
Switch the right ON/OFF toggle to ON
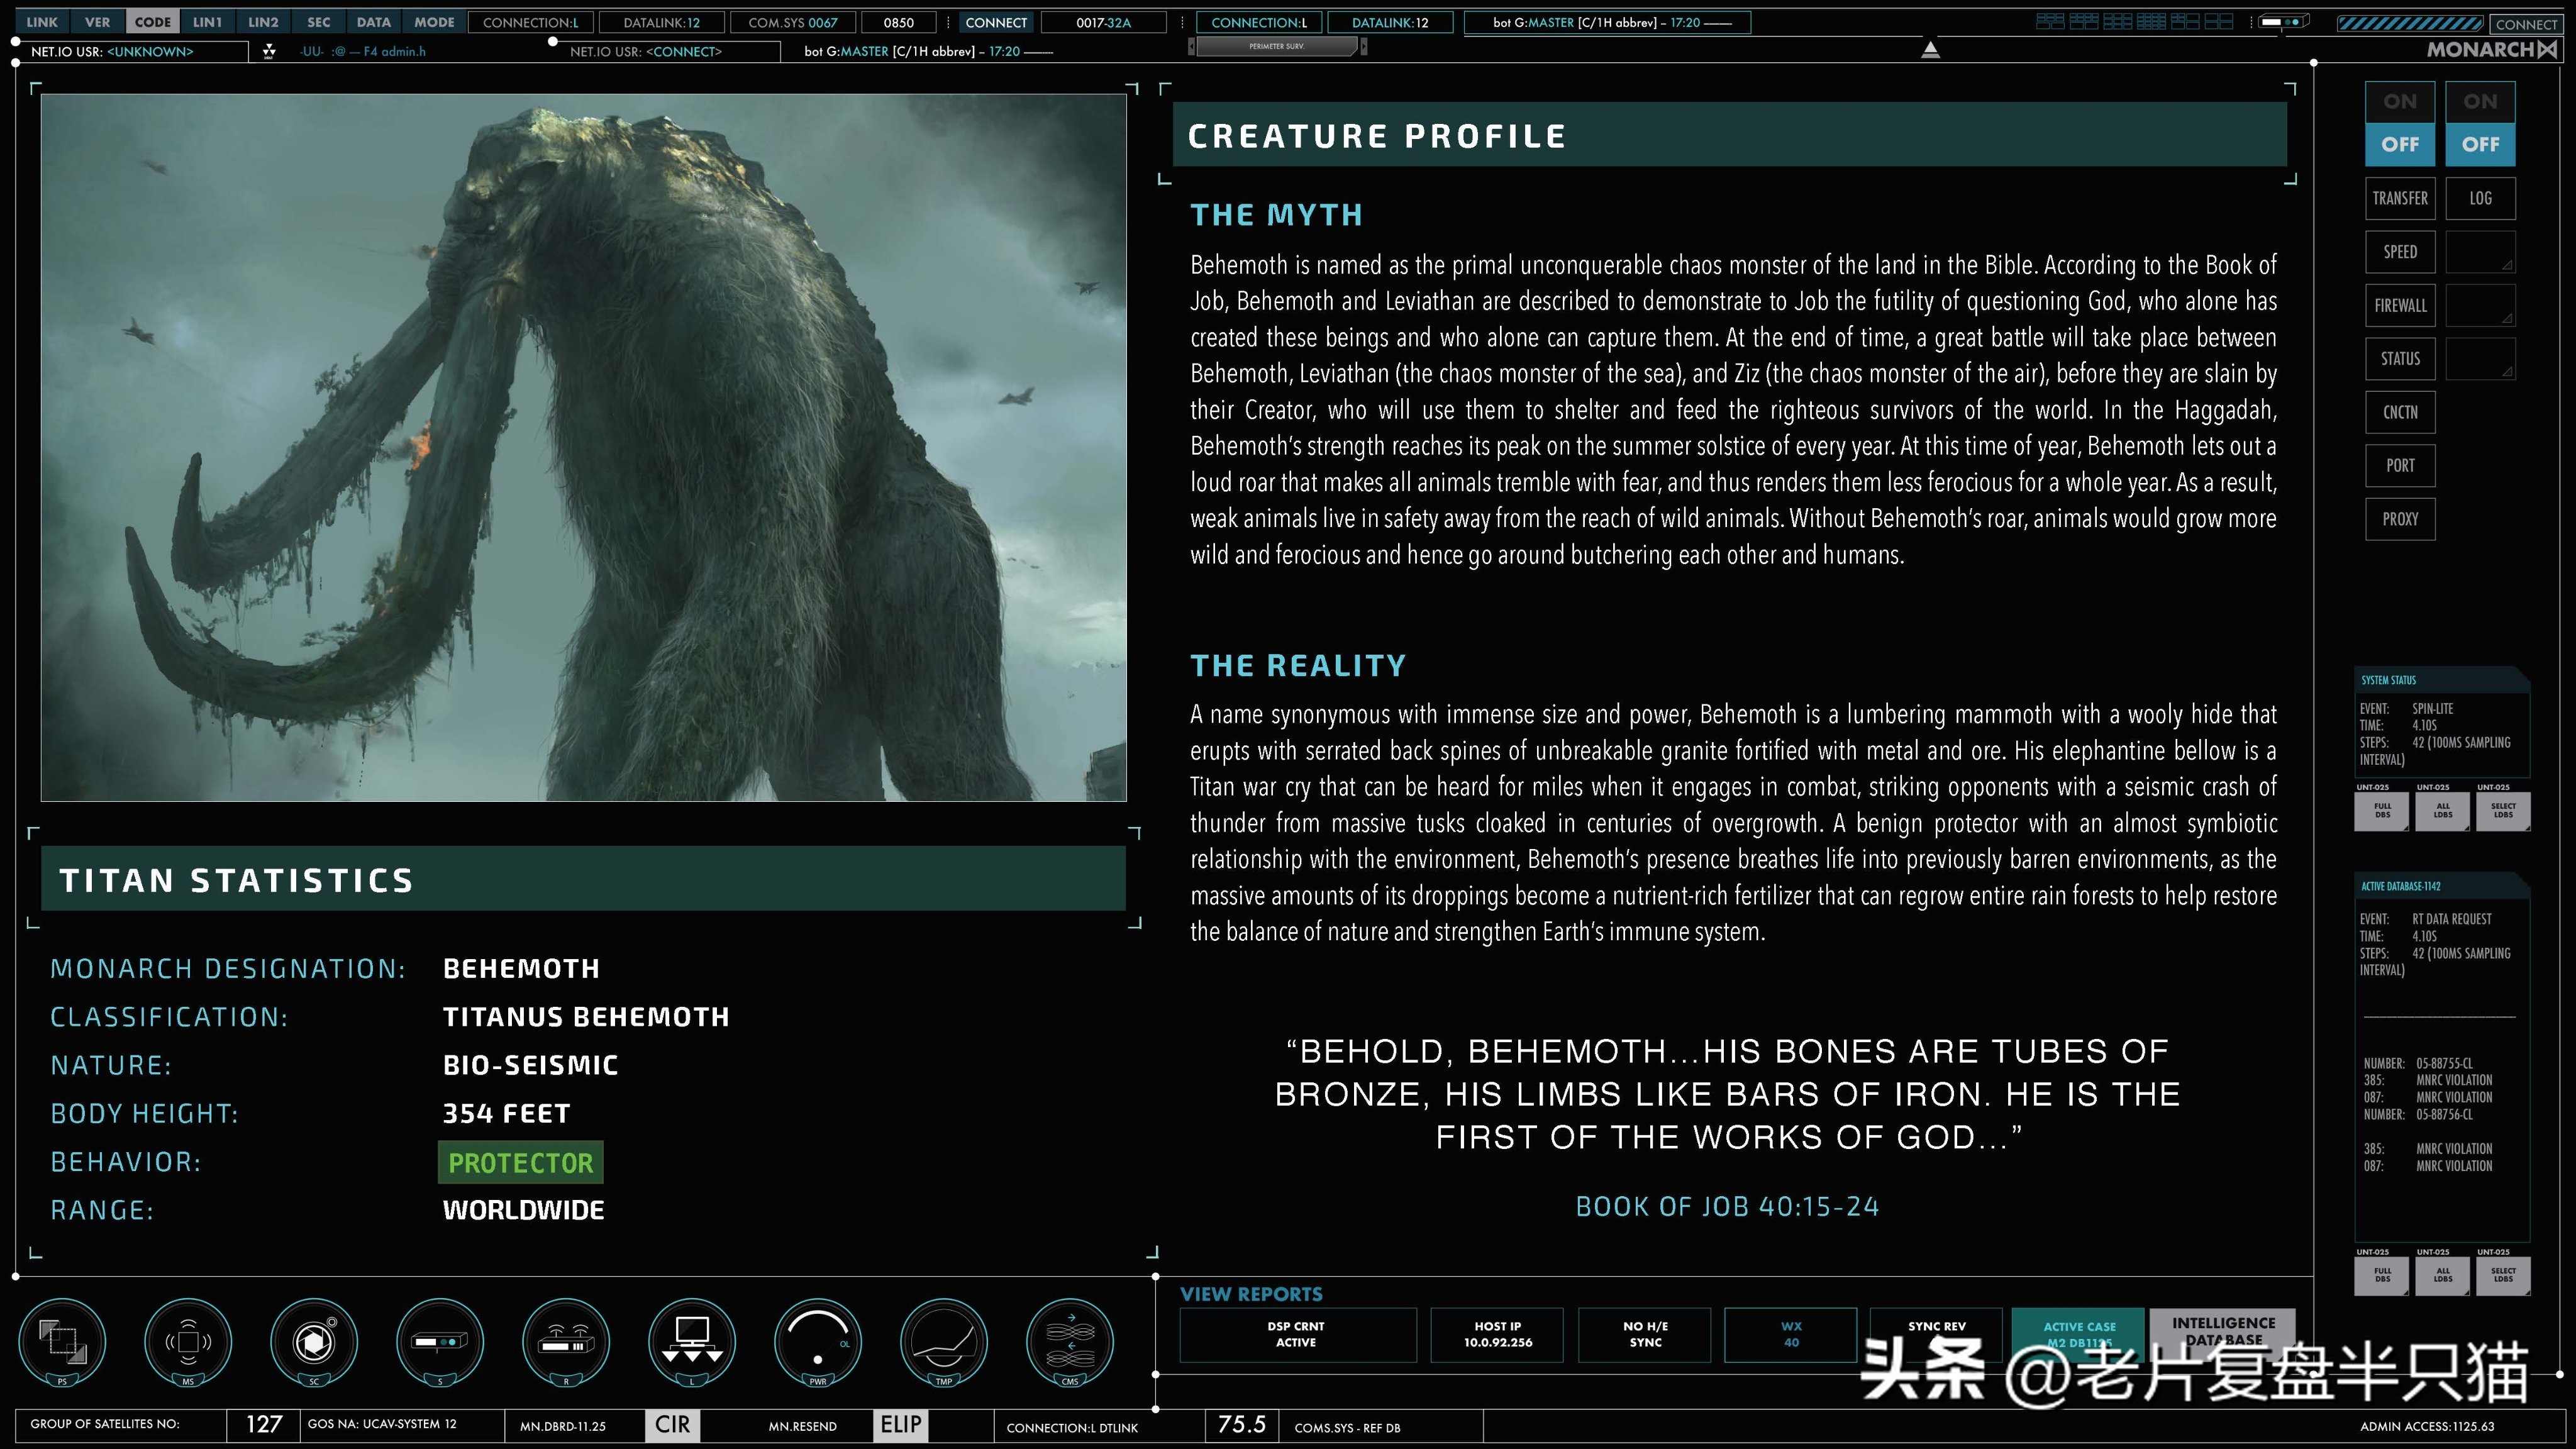coord(2480,102)
